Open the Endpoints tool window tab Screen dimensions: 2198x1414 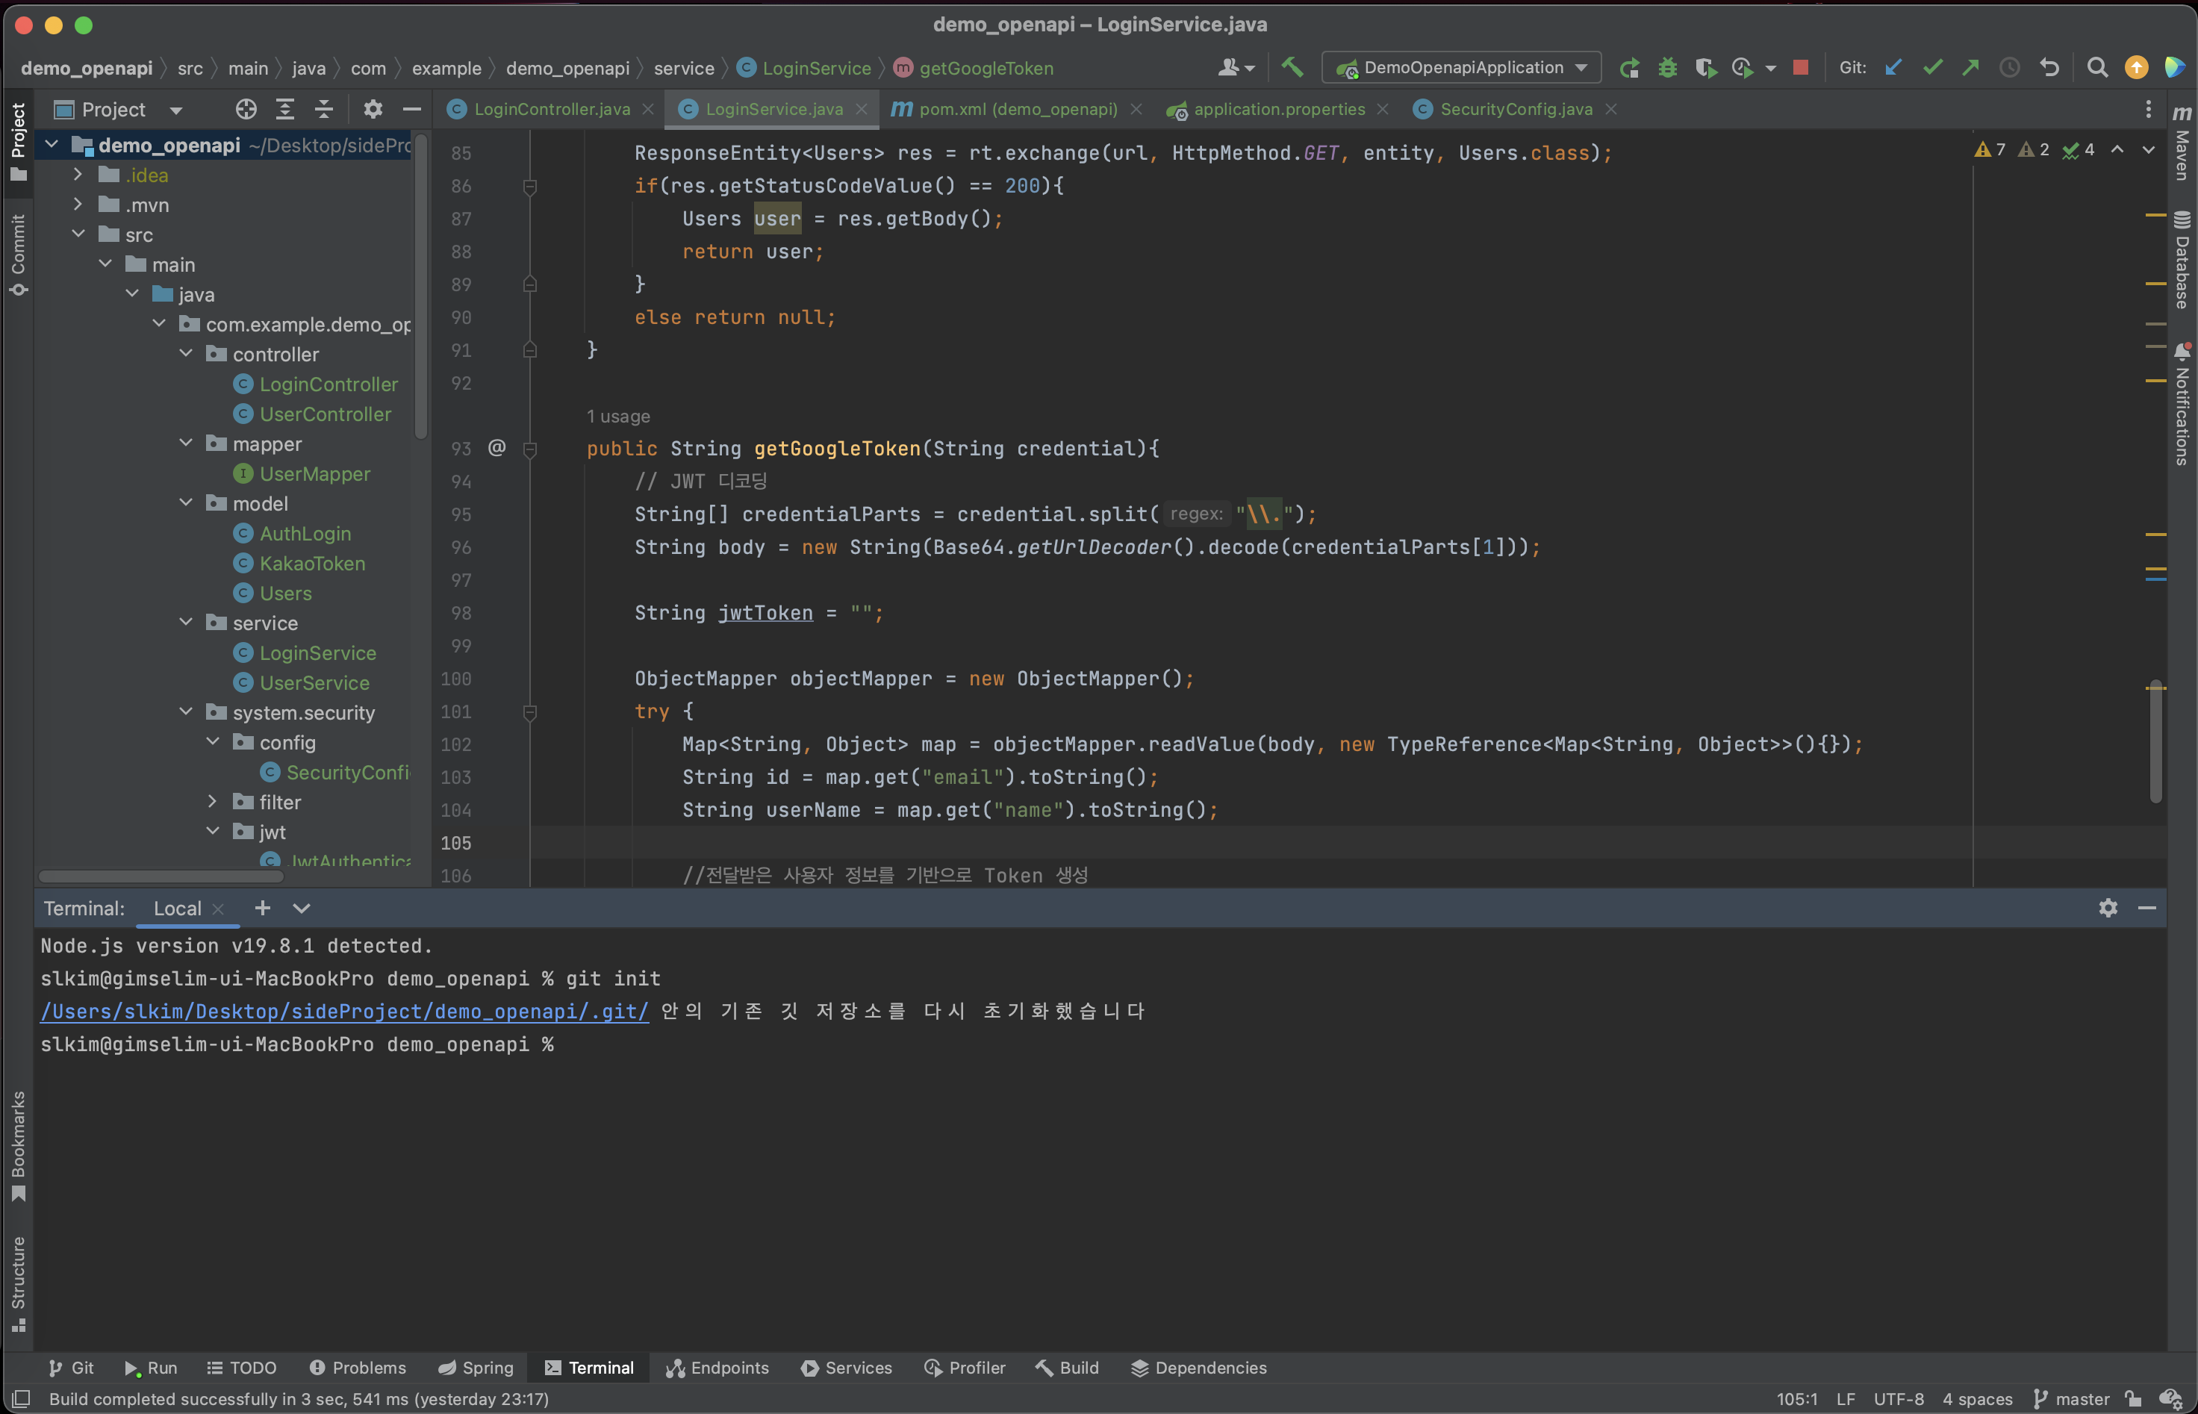tap(718, 1367)
